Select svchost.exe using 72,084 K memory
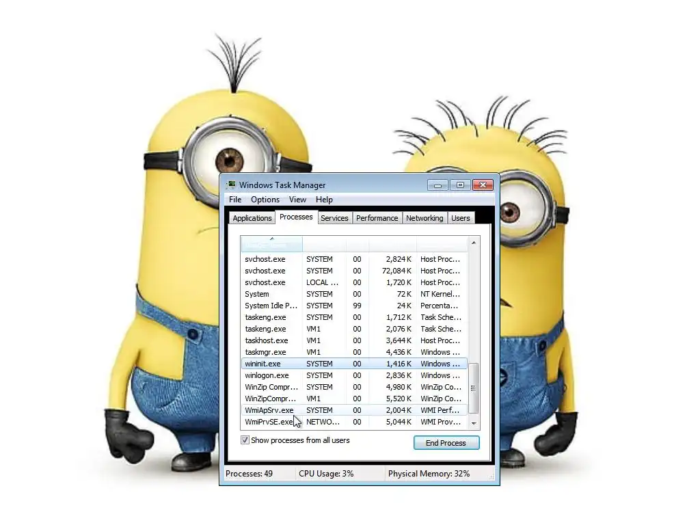The width and height of the screenshot is (700, 525). click(x=354, y=271)
